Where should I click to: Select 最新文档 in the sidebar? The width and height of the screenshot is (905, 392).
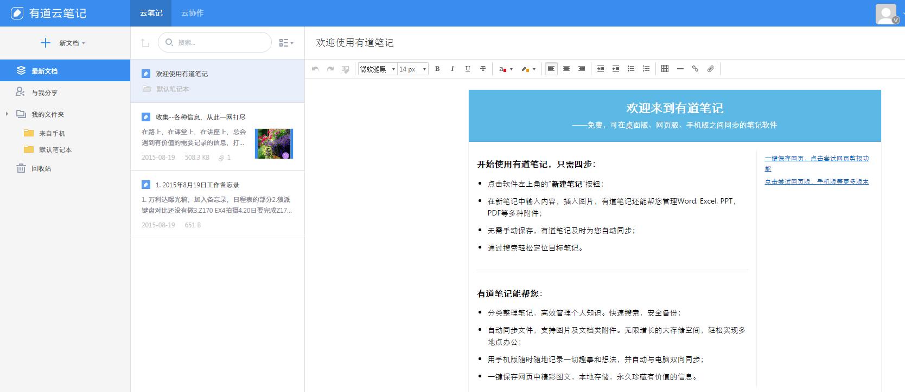tap(65, 71)
